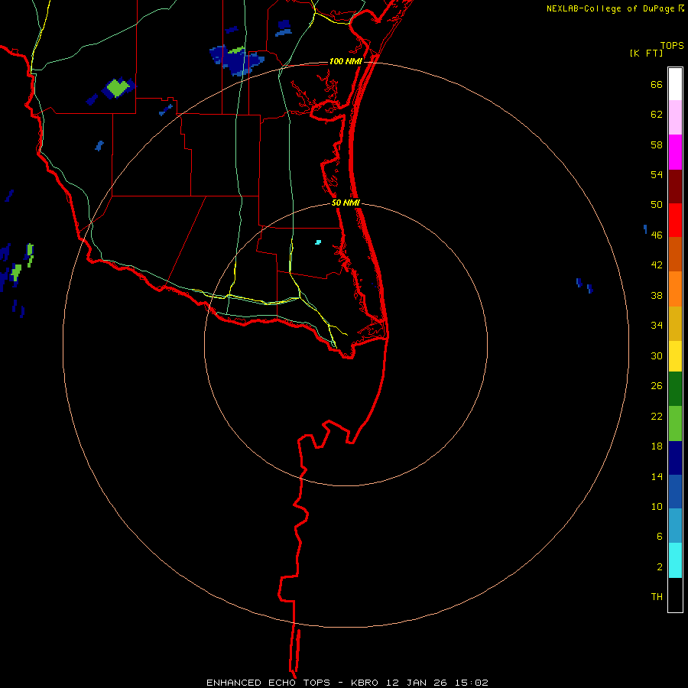This screenshot has height=688, width=688.
Task: Click the legend value 26
Action: [657, 386]
